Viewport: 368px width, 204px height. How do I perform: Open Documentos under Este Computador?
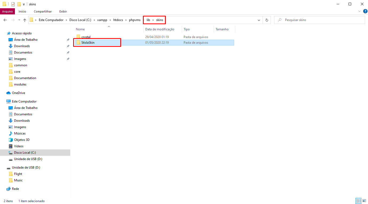[x=23, y=114]
